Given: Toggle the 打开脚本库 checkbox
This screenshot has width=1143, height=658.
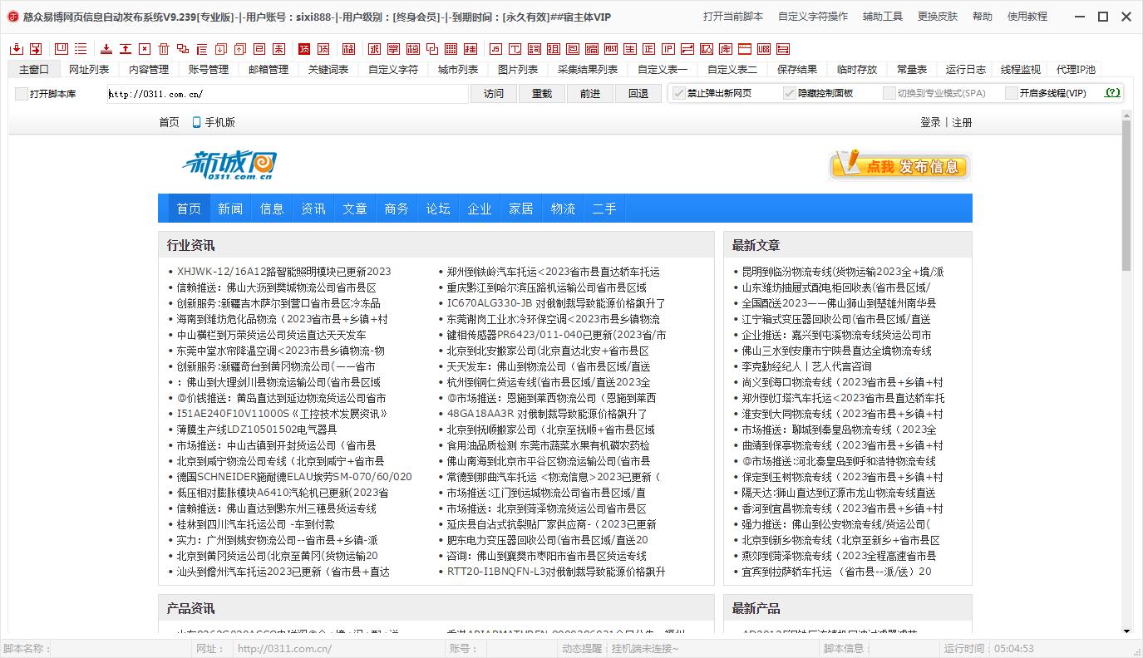Looking at the screenshot, I should (22, 94).
